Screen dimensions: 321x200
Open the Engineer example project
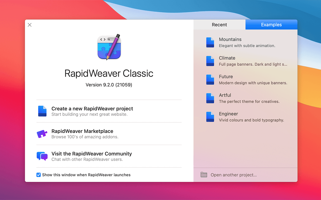(x=245, y=117)
